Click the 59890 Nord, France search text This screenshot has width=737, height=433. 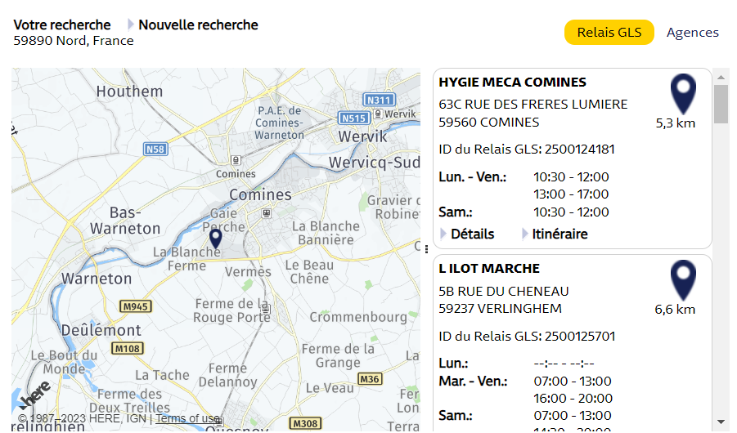point(74,41)
